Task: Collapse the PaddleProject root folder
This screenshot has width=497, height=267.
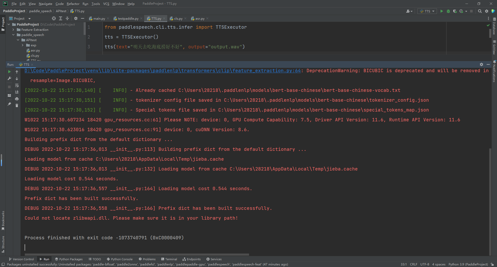Action: (x=9, y=24)
